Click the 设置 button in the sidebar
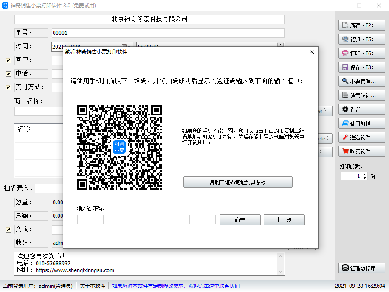 point(362,109)
